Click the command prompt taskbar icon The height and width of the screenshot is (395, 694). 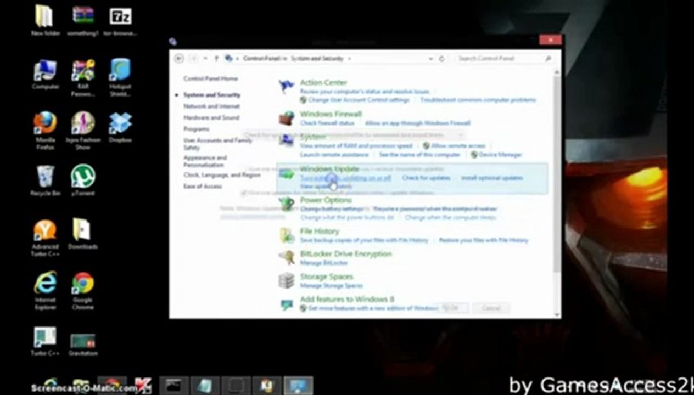173,386
